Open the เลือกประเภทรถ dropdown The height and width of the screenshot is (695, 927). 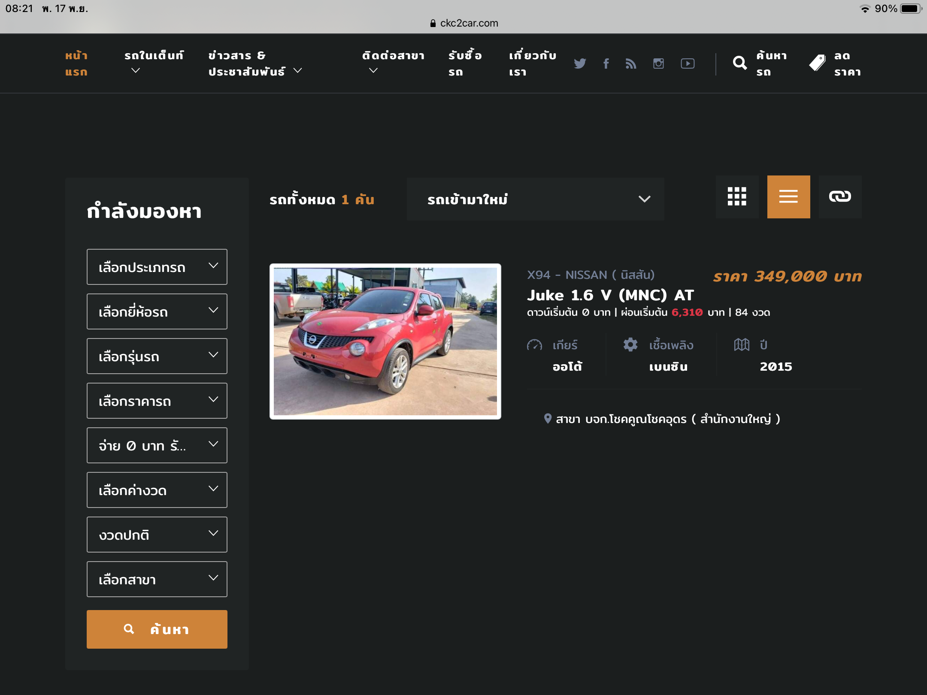pyautogui.click(x=157, y=267)
